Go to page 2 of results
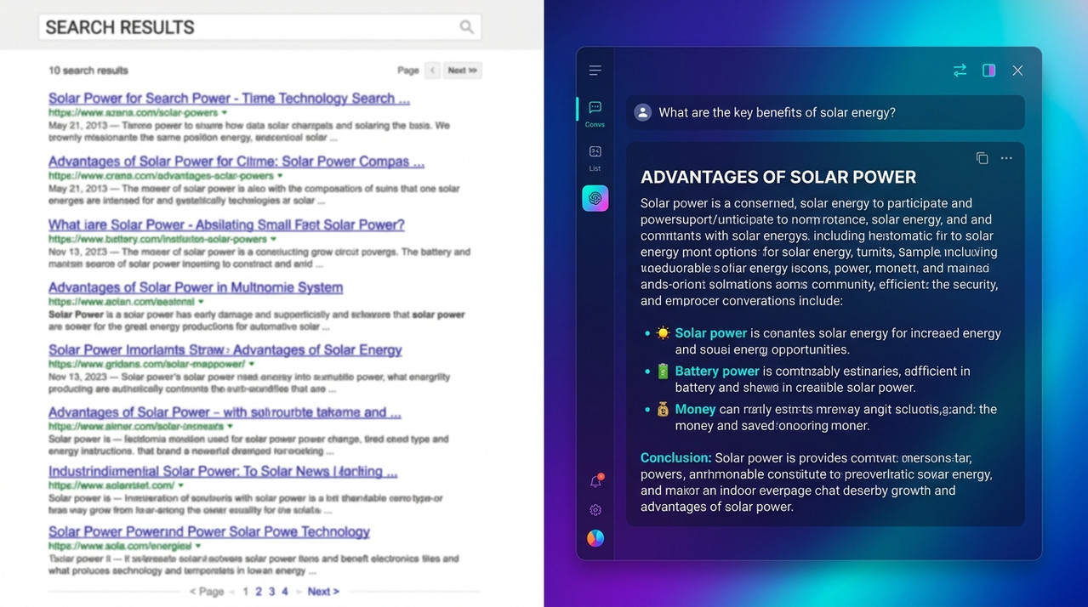This screenshot has height=607, width=1088. 259,591
